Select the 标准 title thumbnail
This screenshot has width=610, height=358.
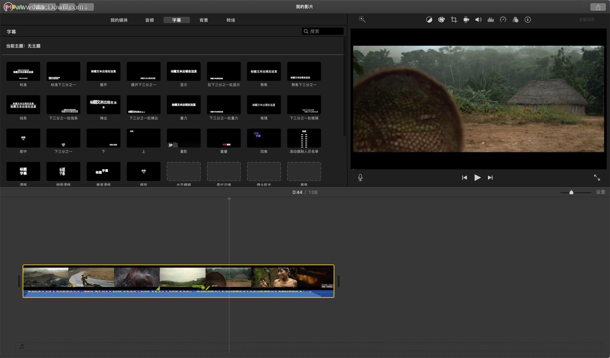coord(23,72)
